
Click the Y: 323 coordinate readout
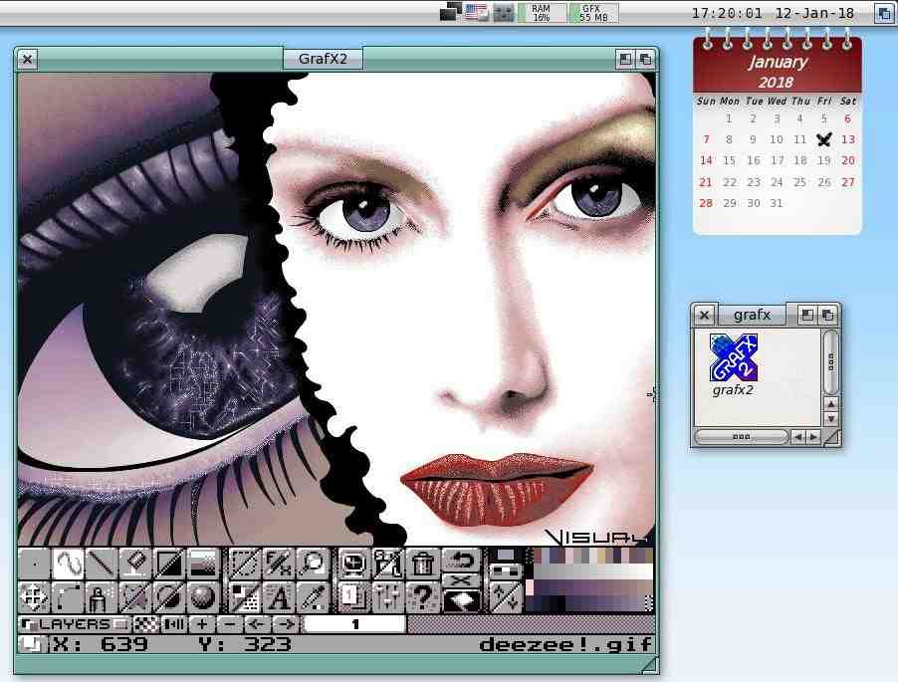[x=245, y=645]
